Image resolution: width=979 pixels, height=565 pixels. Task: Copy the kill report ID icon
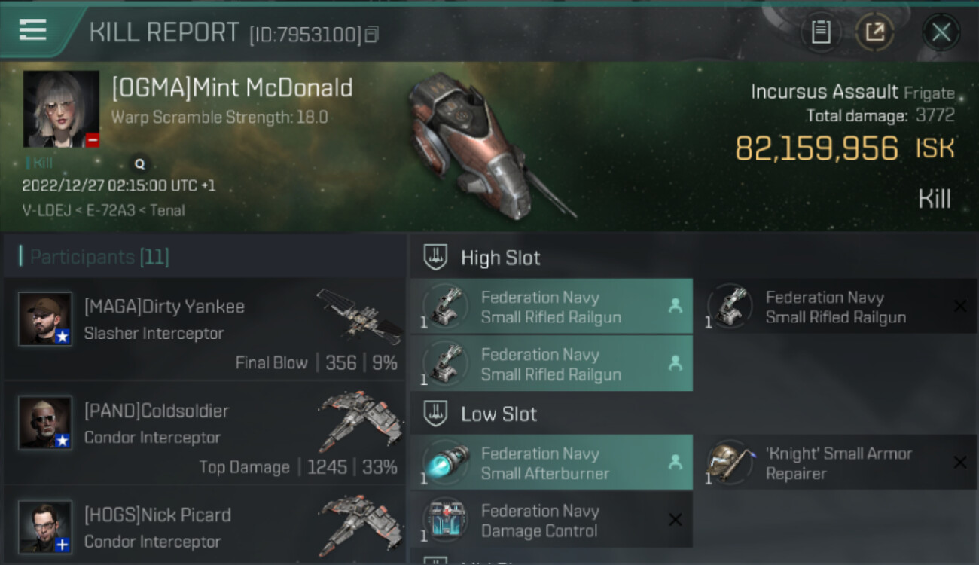pyautogui.click(x=371, y=35)
